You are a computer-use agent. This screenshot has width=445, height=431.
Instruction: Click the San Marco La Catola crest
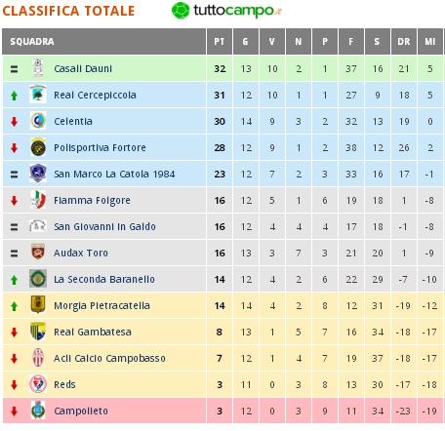[x=38, y=174]
